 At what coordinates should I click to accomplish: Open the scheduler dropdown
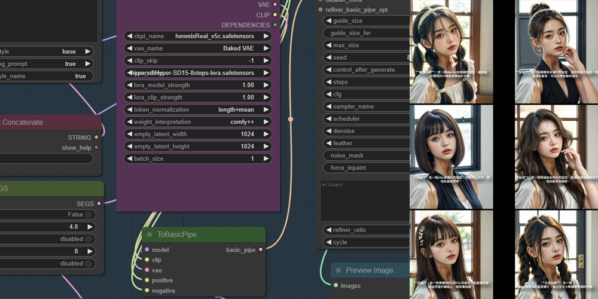[x=366, y=118]
